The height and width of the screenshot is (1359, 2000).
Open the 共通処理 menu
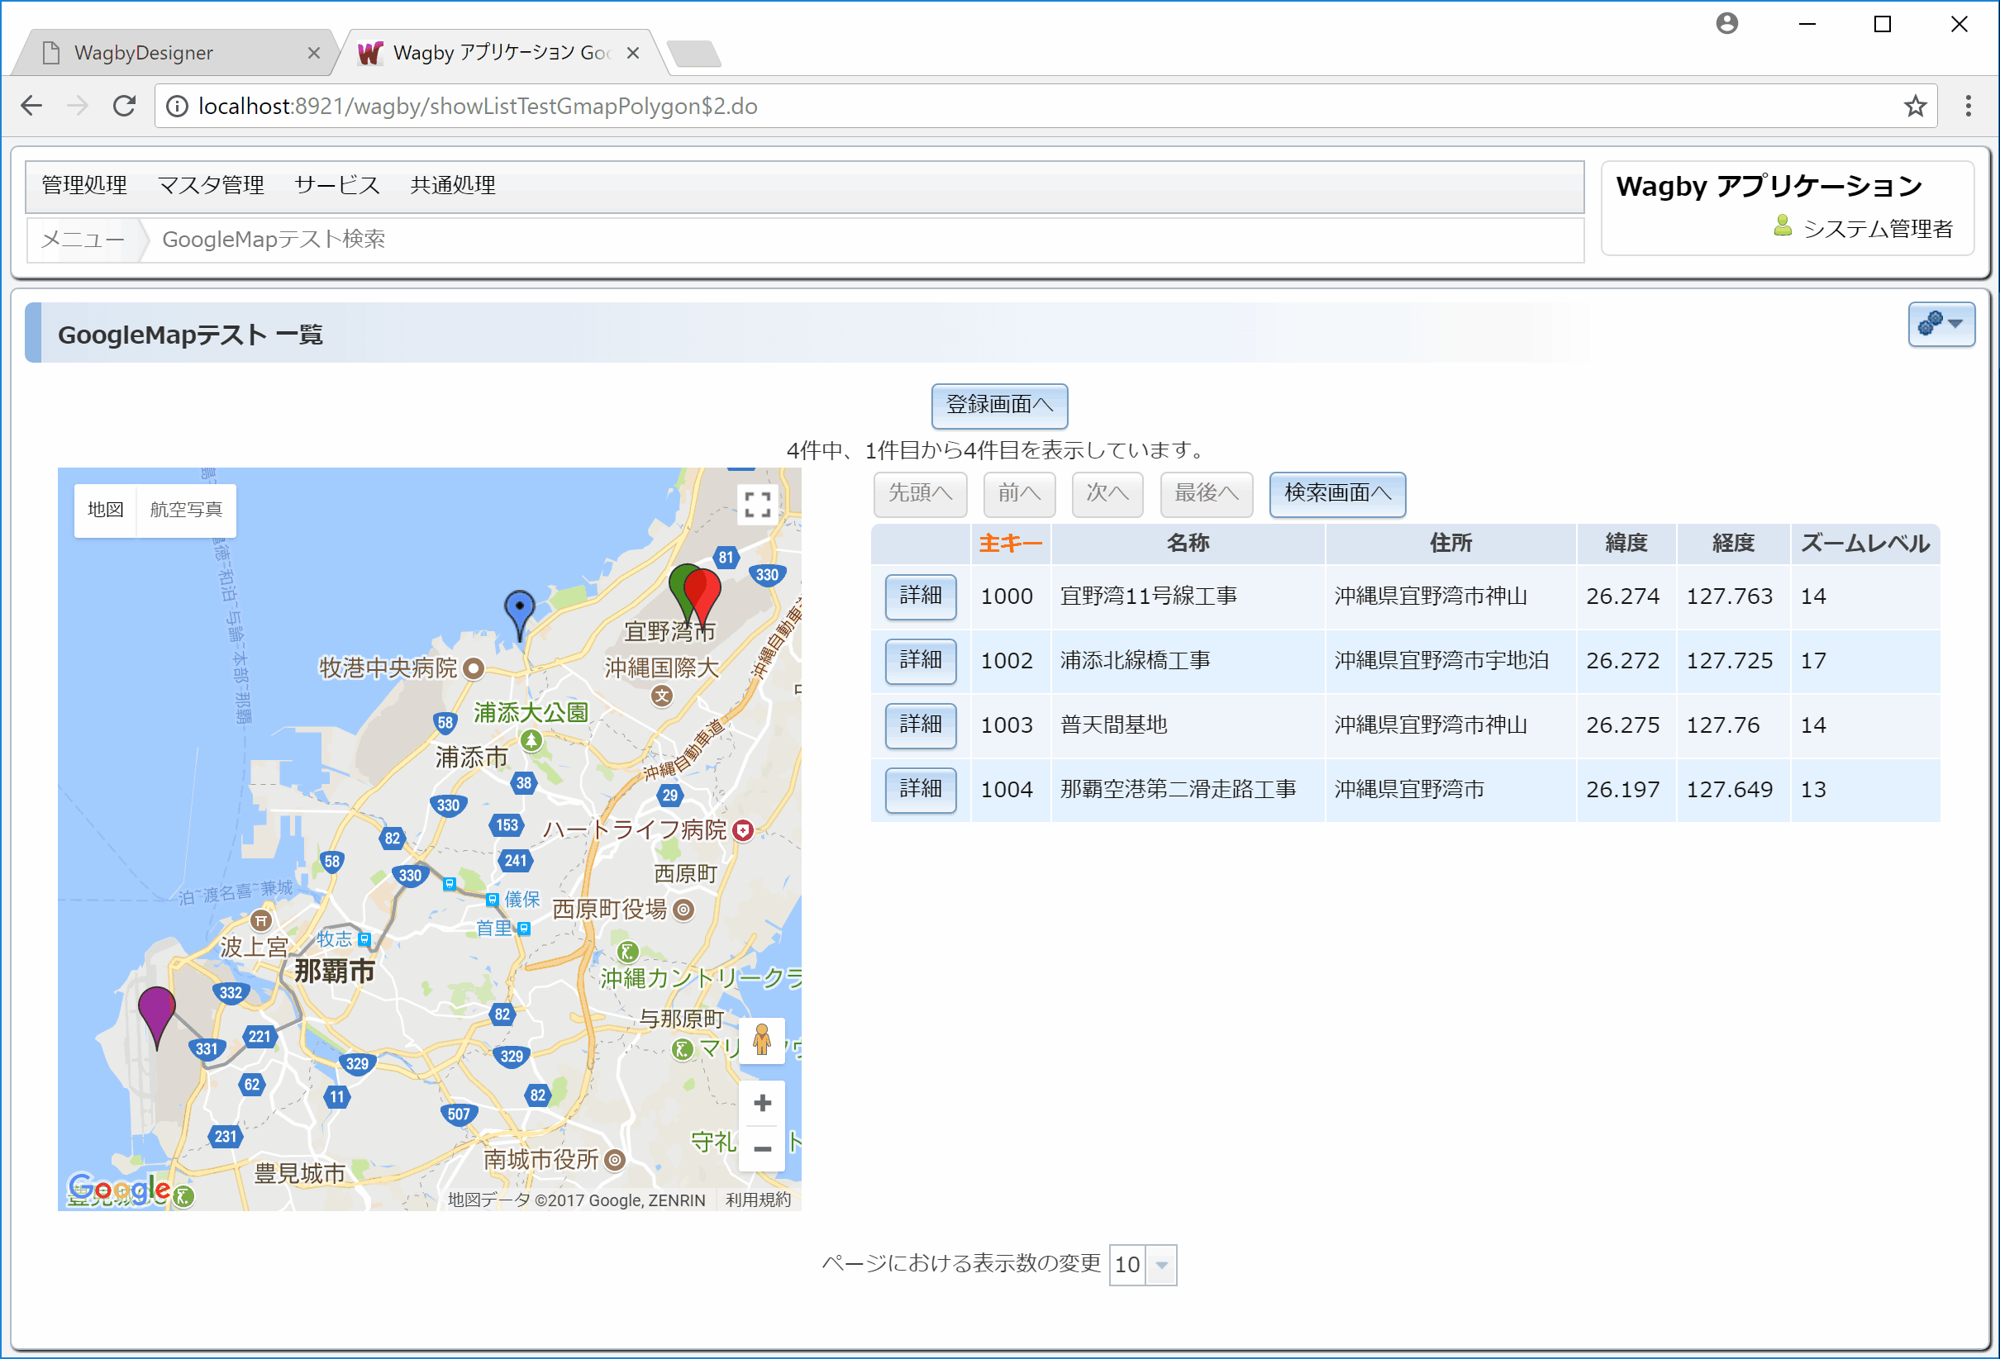click(453, 185)
